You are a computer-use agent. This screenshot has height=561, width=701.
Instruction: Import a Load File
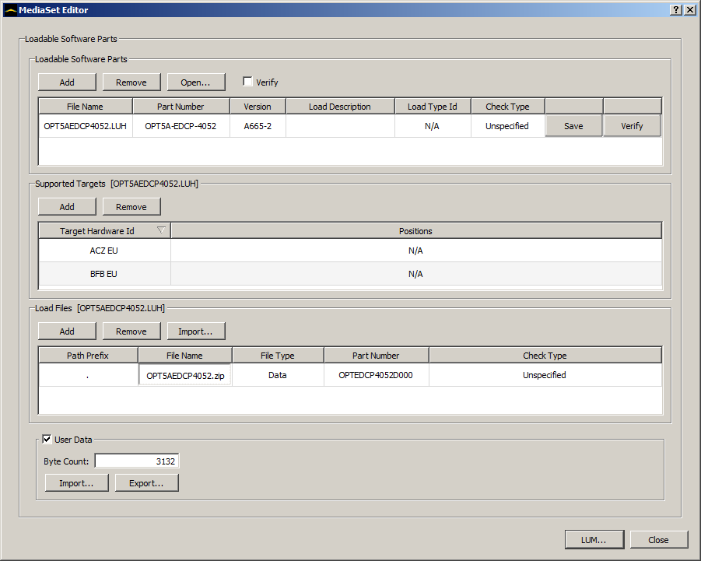195,331
